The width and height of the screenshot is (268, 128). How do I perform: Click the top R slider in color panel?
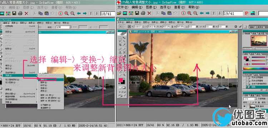(258, 57)
